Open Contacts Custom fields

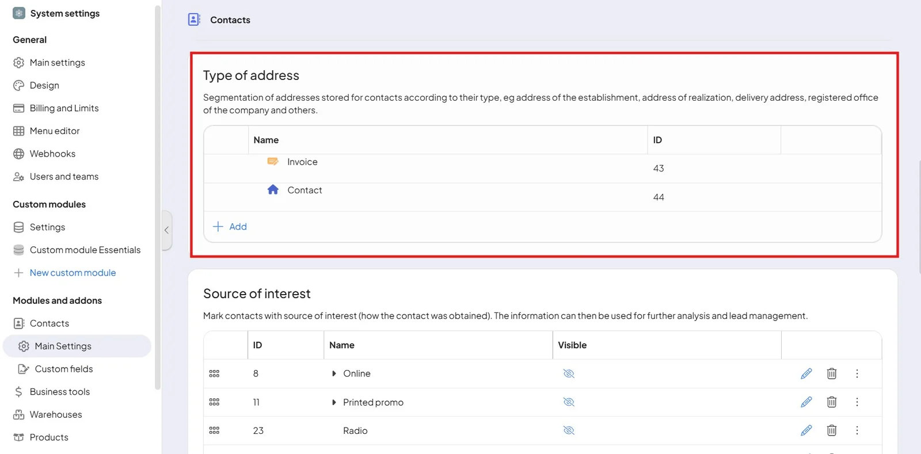[64, 369]
